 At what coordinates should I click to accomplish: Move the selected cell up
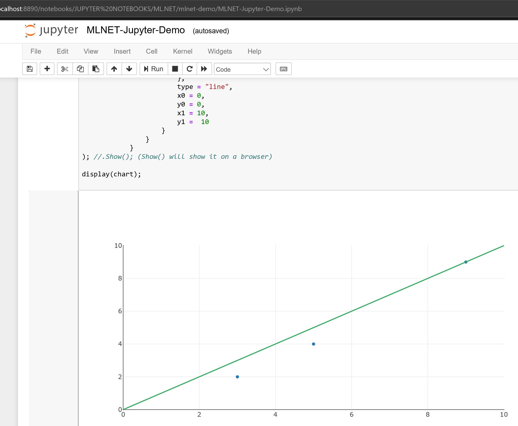pos(114,69)
